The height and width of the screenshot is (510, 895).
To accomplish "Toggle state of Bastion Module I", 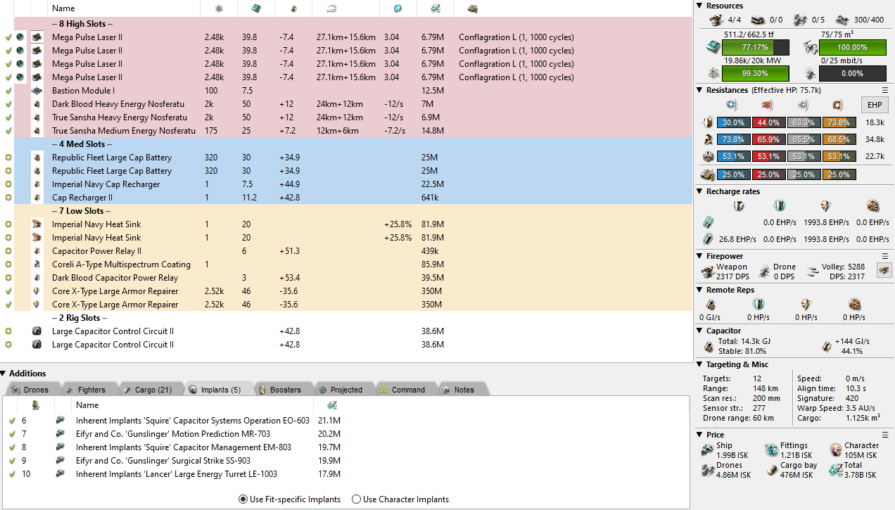I will click(8, 91).
